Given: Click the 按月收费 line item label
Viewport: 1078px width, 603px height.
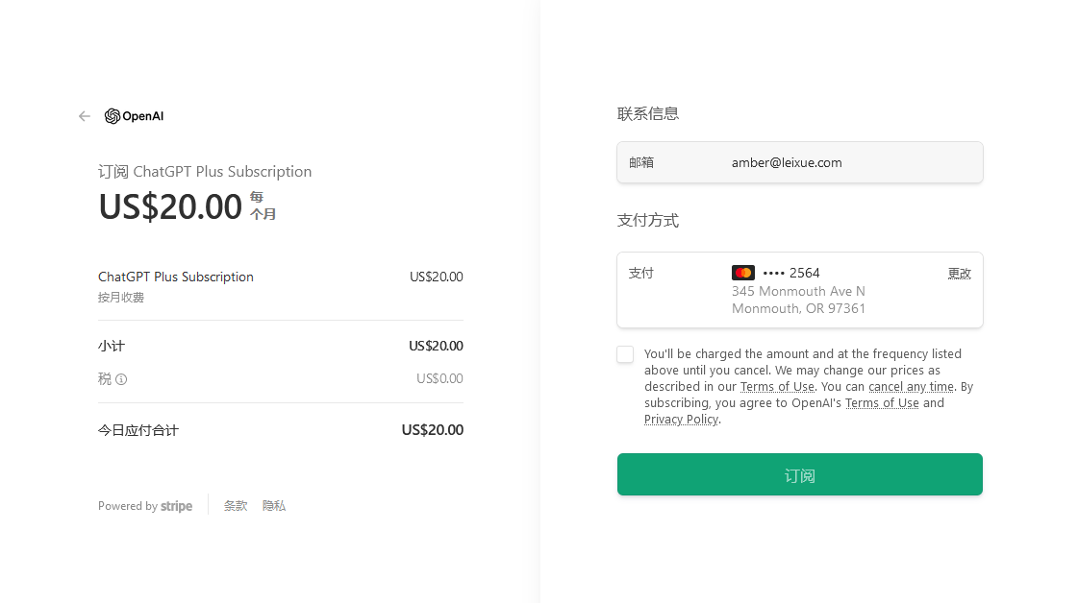Looking at the screenshot, I should coord(121,298).
